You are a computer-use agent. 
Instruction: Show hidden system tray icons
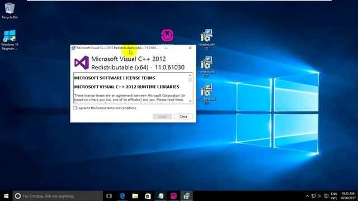point(307,196)
